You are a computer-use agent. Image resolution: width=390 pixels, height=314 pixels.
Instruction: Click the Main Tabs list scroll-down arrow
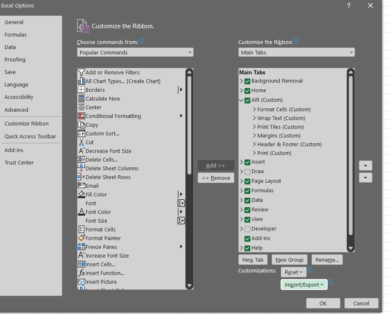point(351,248)
